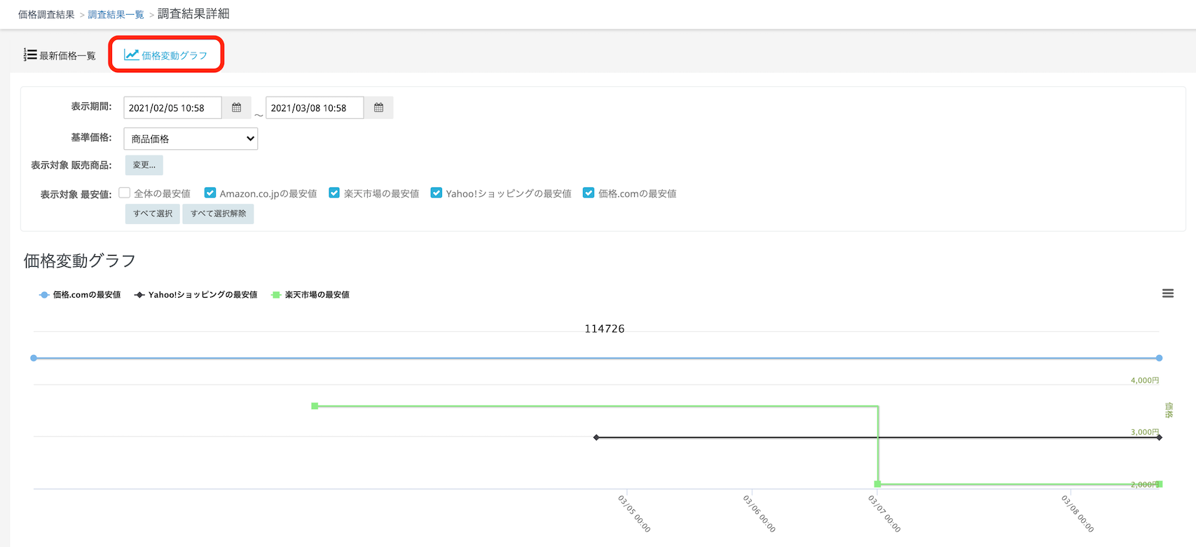Click the start date input field

pos(172,108)
